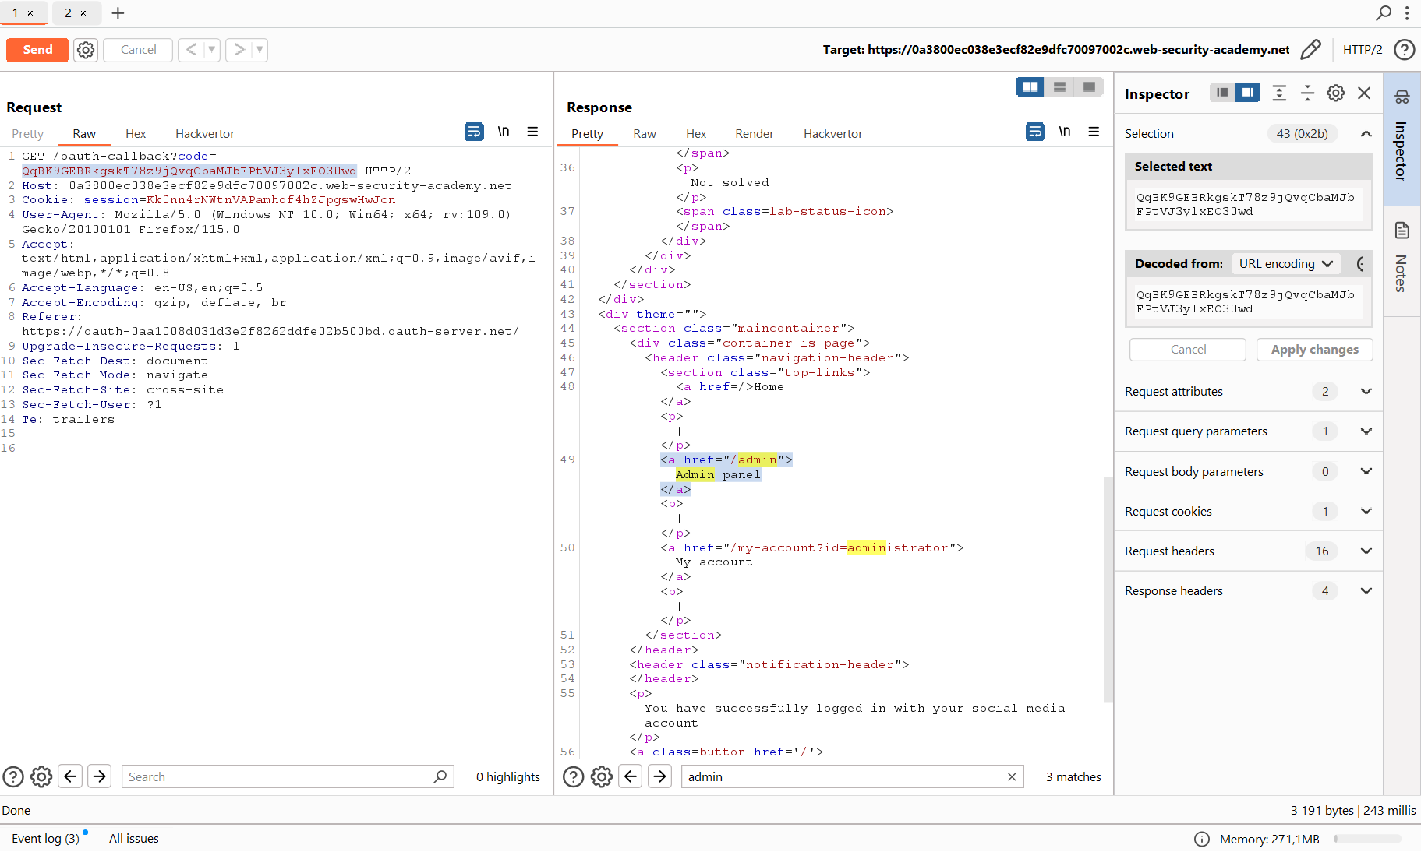Open Response pane hamburger menu
The image size is (1421, 852).
click(x=1094, y=132)
